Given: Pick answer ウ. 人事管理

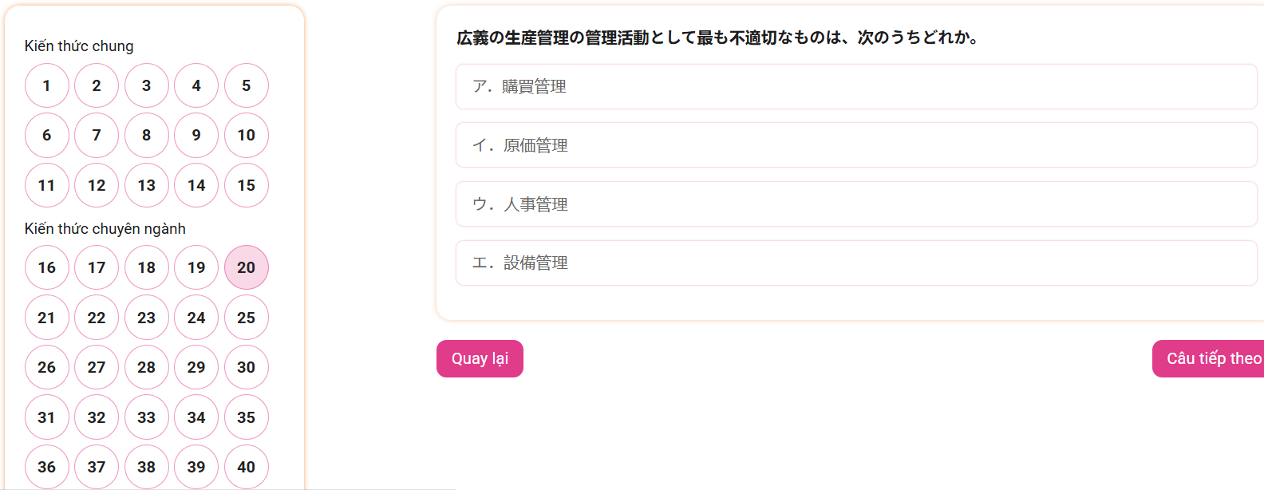Looking at the screenshot, I should pos(855,204).
